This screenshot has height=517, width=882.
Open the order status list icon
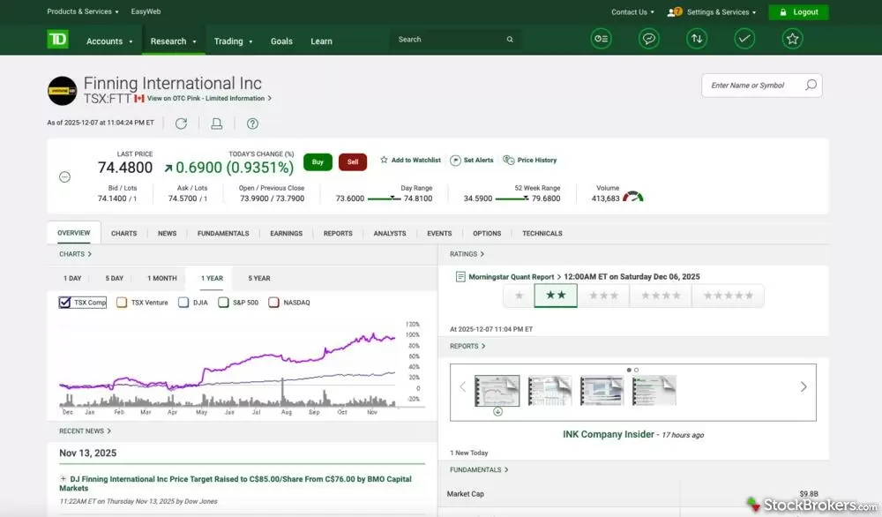(x=601, y=38)
